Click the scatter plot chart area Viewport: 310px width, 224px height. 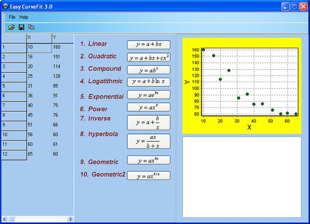coord(242,86)
